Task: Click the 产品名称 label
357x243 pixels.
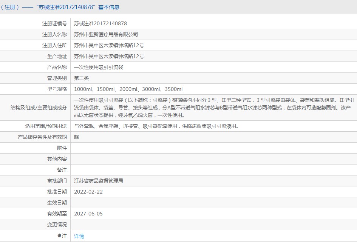Action: (57, 67)
